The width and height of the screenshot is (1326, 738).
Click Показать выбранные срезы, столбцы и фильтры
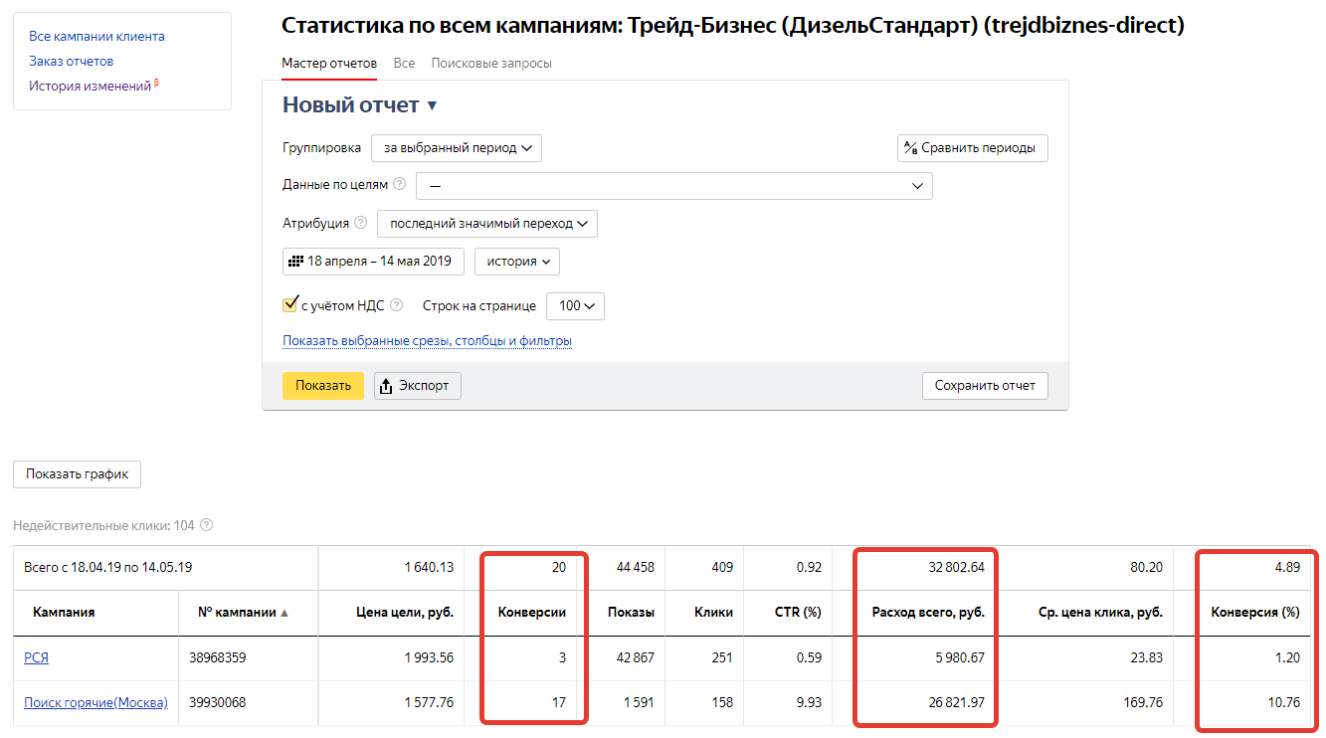click(427, 341)
